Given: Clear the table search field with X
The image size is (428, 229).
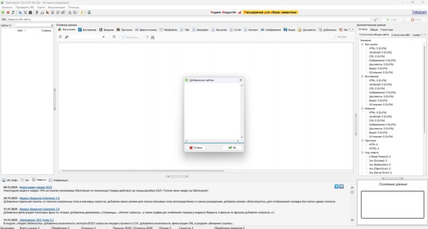Looking at the screenshot, I should [103, 37].
